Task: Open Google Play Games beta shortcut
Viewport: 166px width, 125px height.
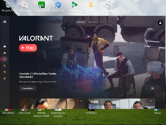Action: pos(74,8)
